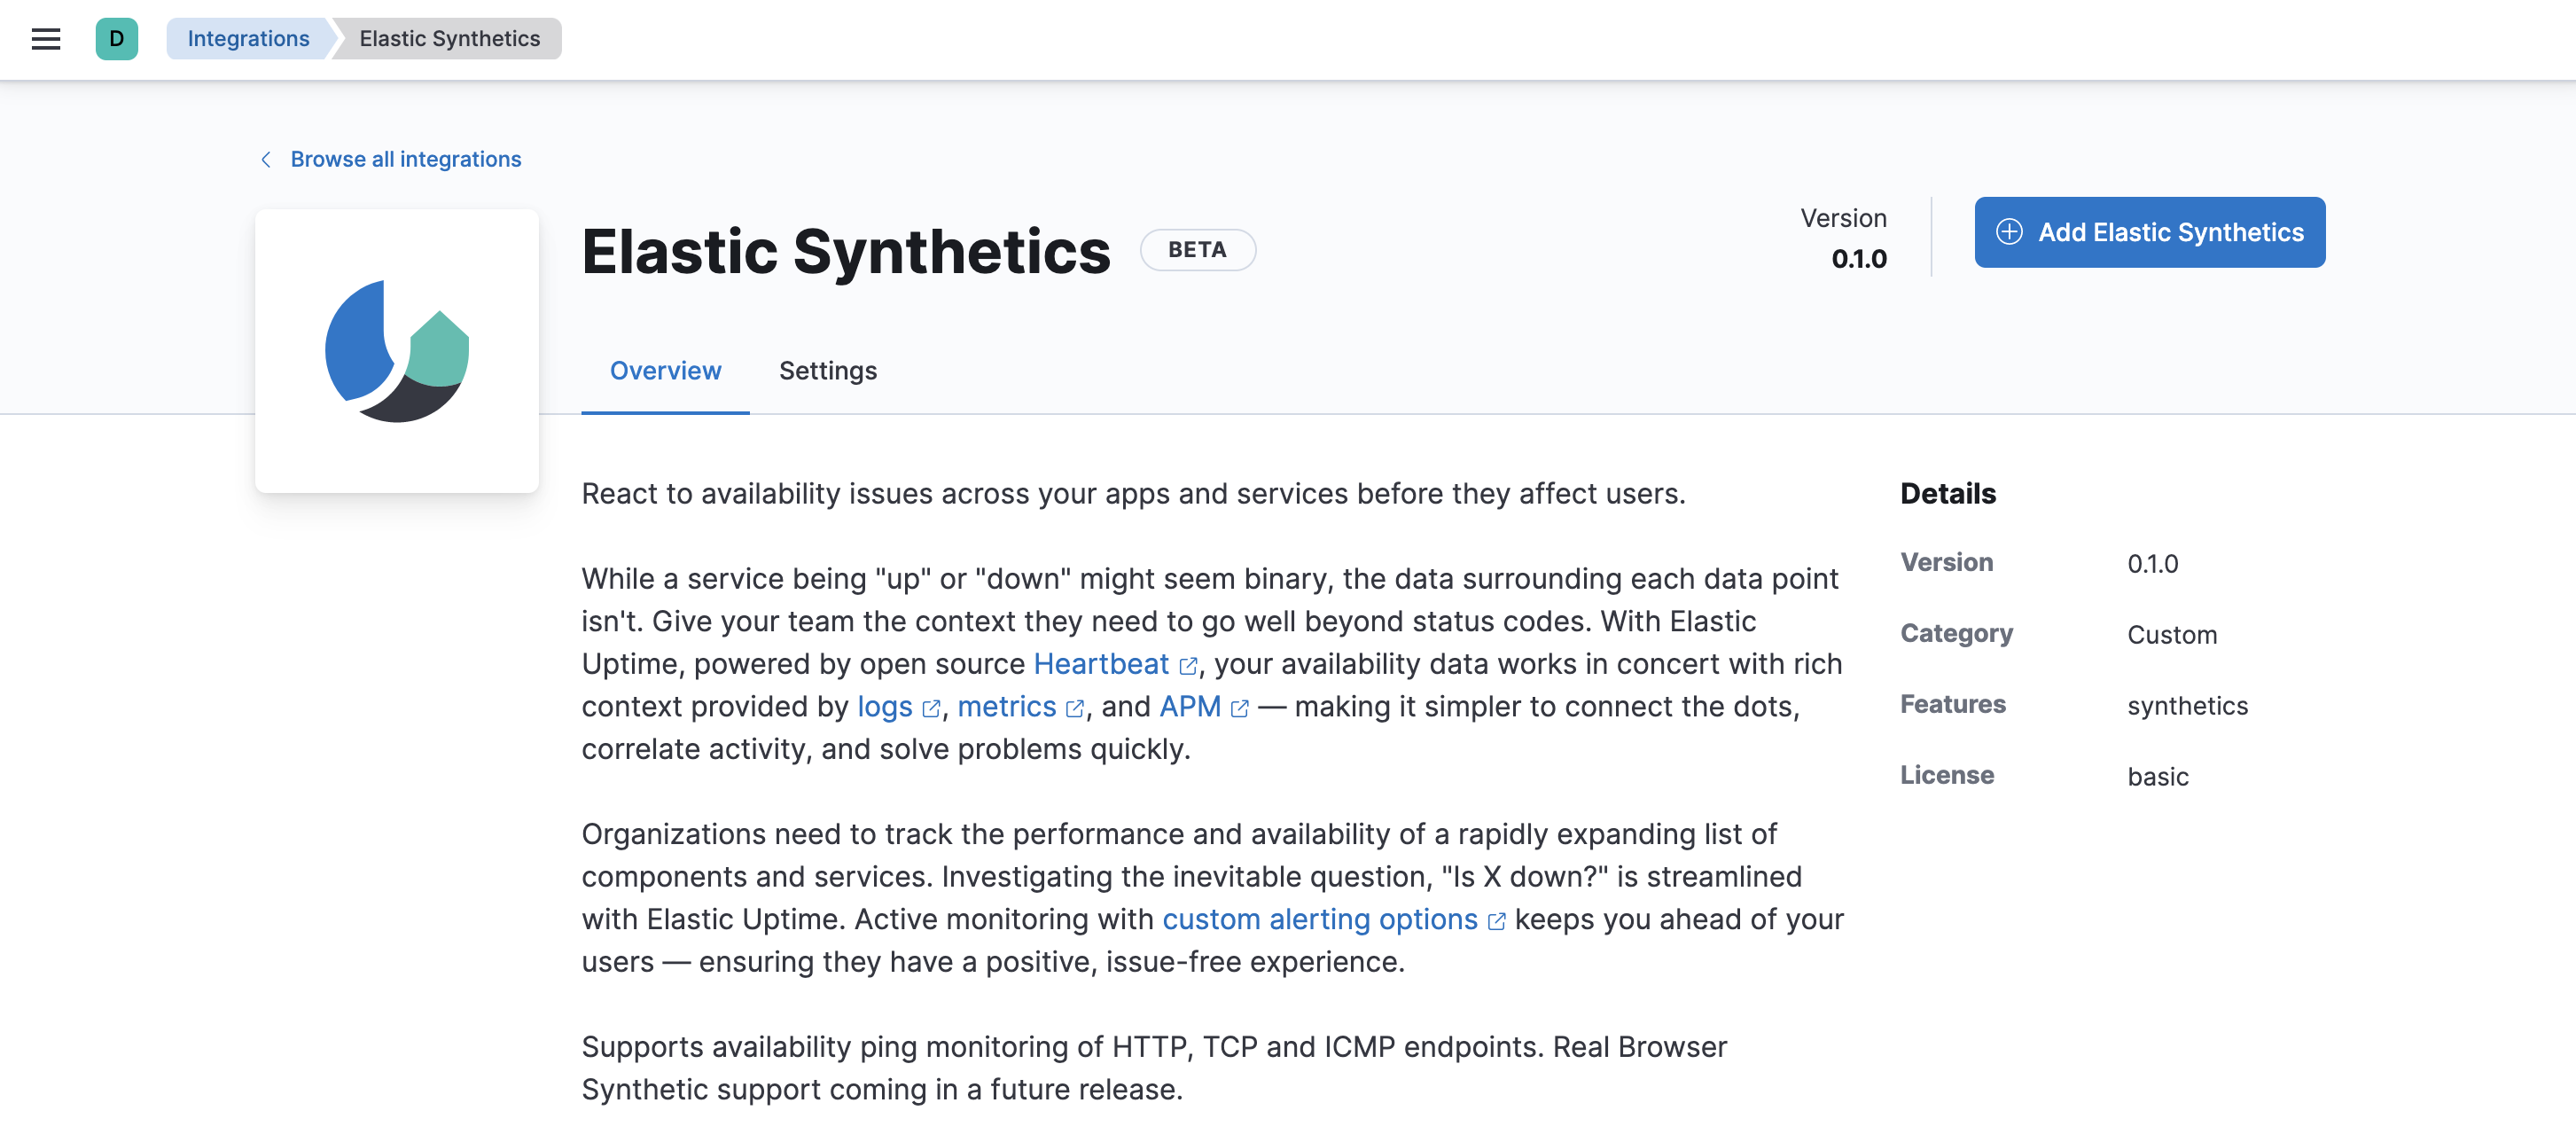Click the plus icon in Add Elastic Synthetics

(2008, 232)
